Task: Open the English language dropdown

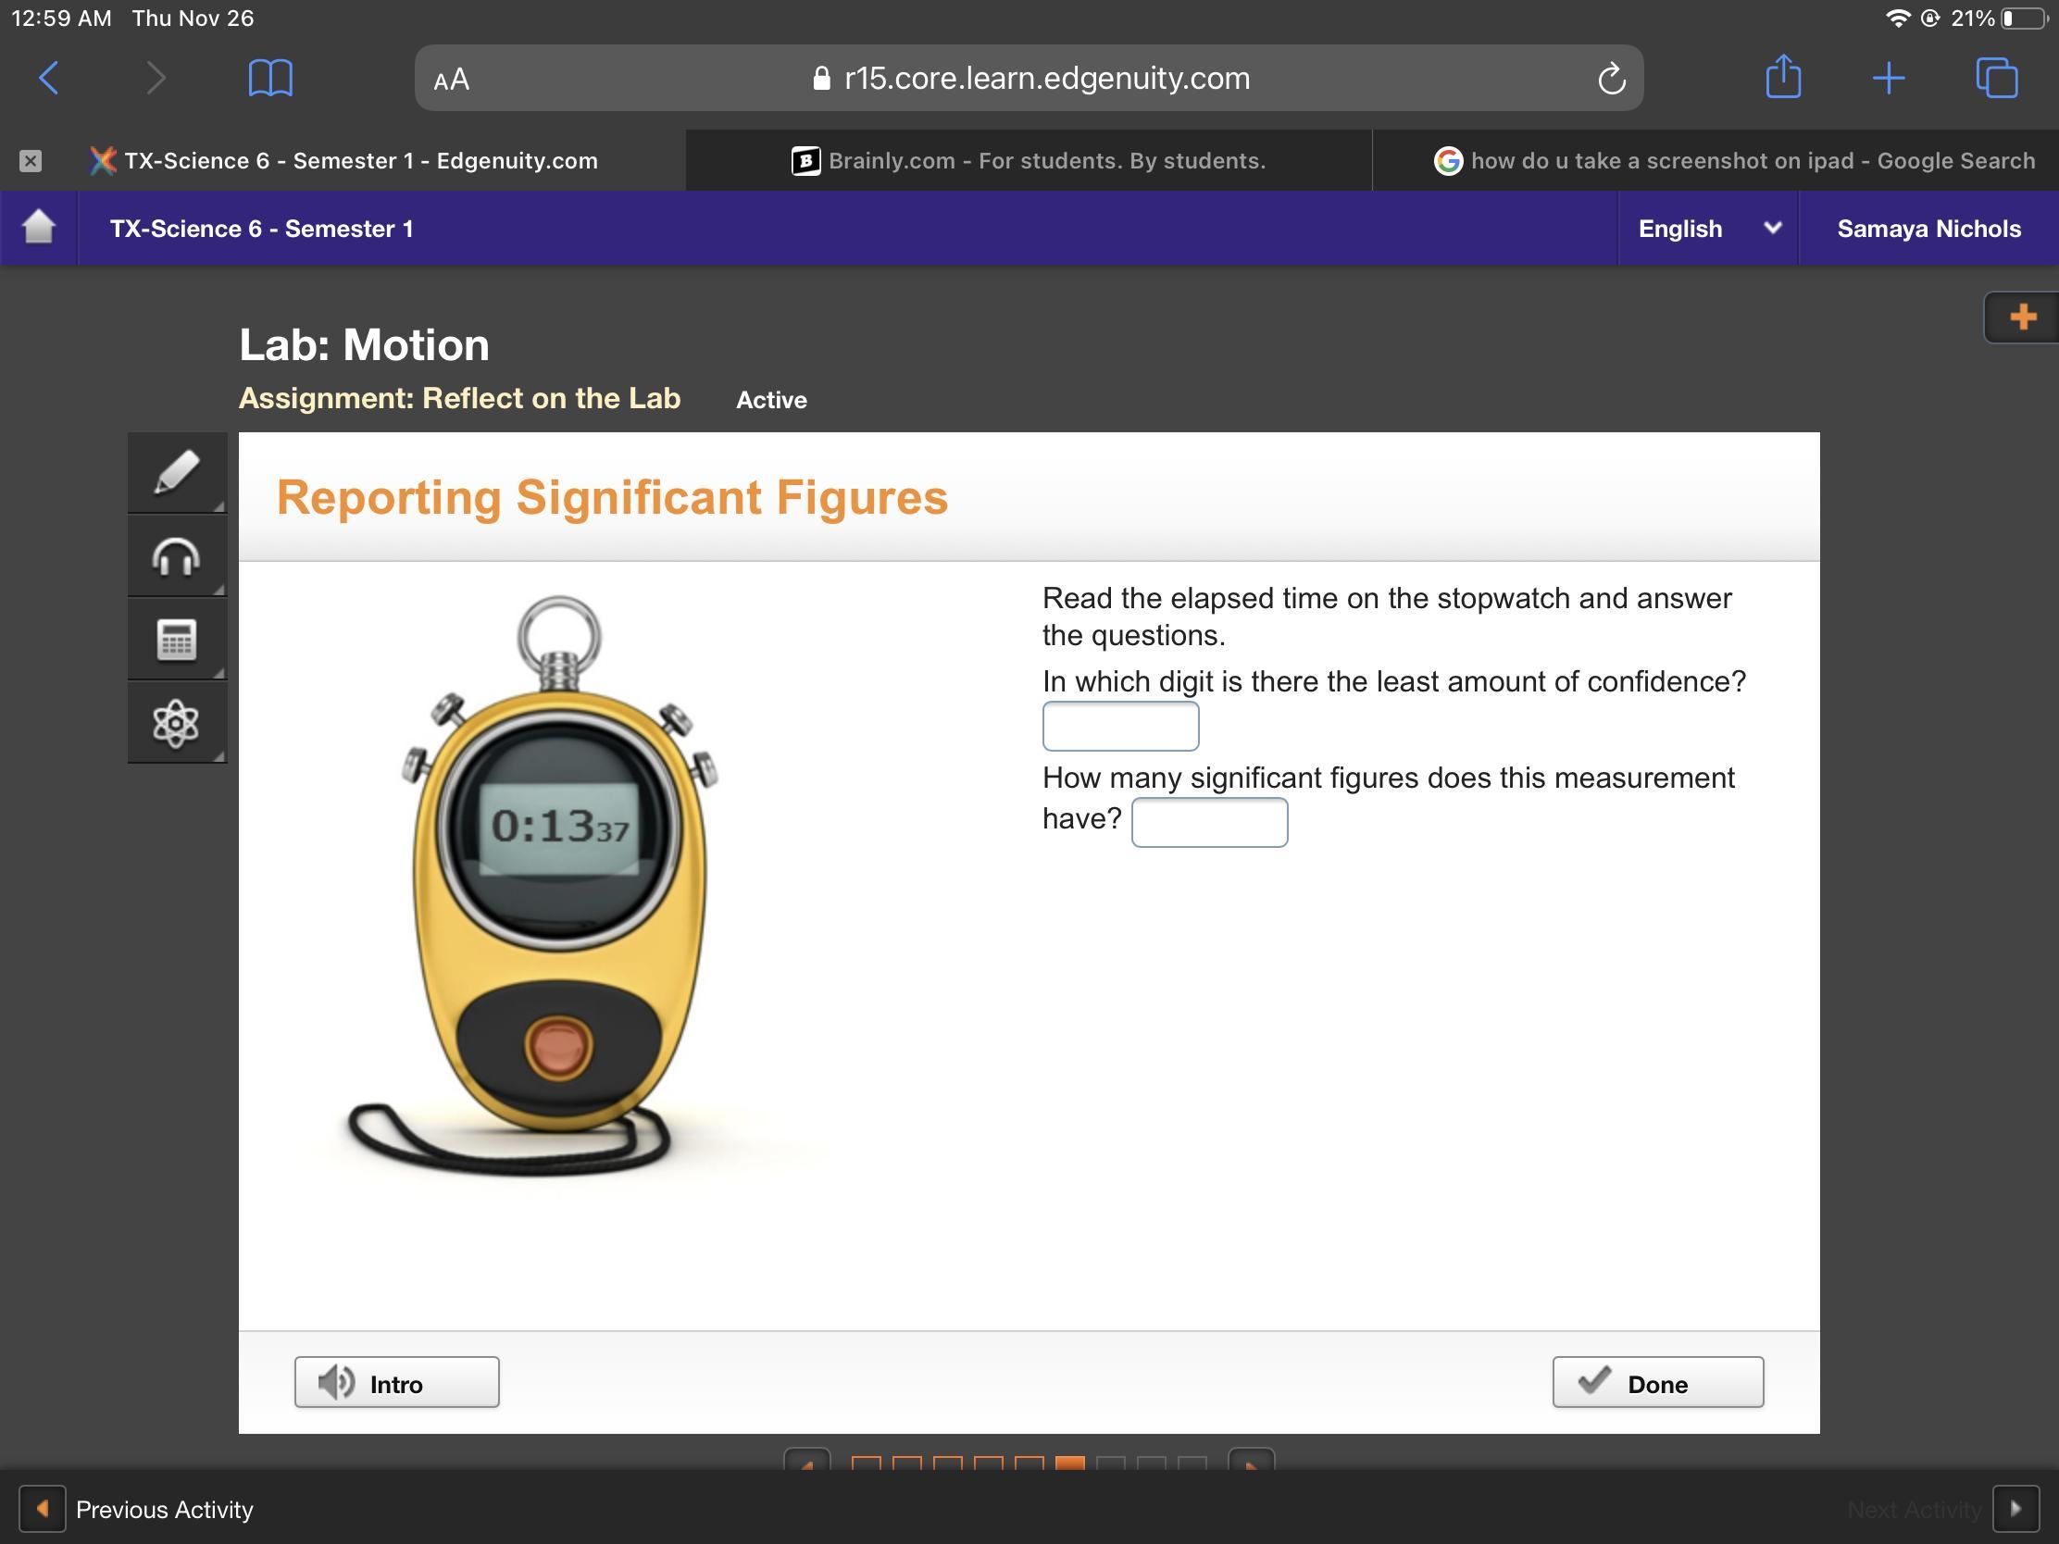Action: coord(1707,228)
